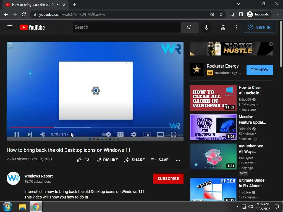Pause the video

(x=17, y=134)
